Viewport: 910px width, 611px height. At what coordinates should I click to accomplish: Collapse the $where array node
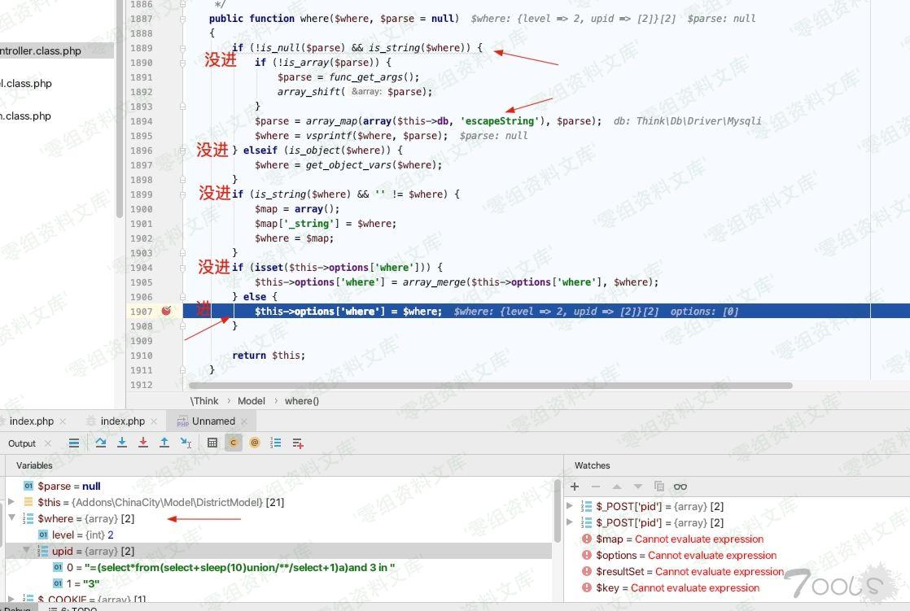12,518
